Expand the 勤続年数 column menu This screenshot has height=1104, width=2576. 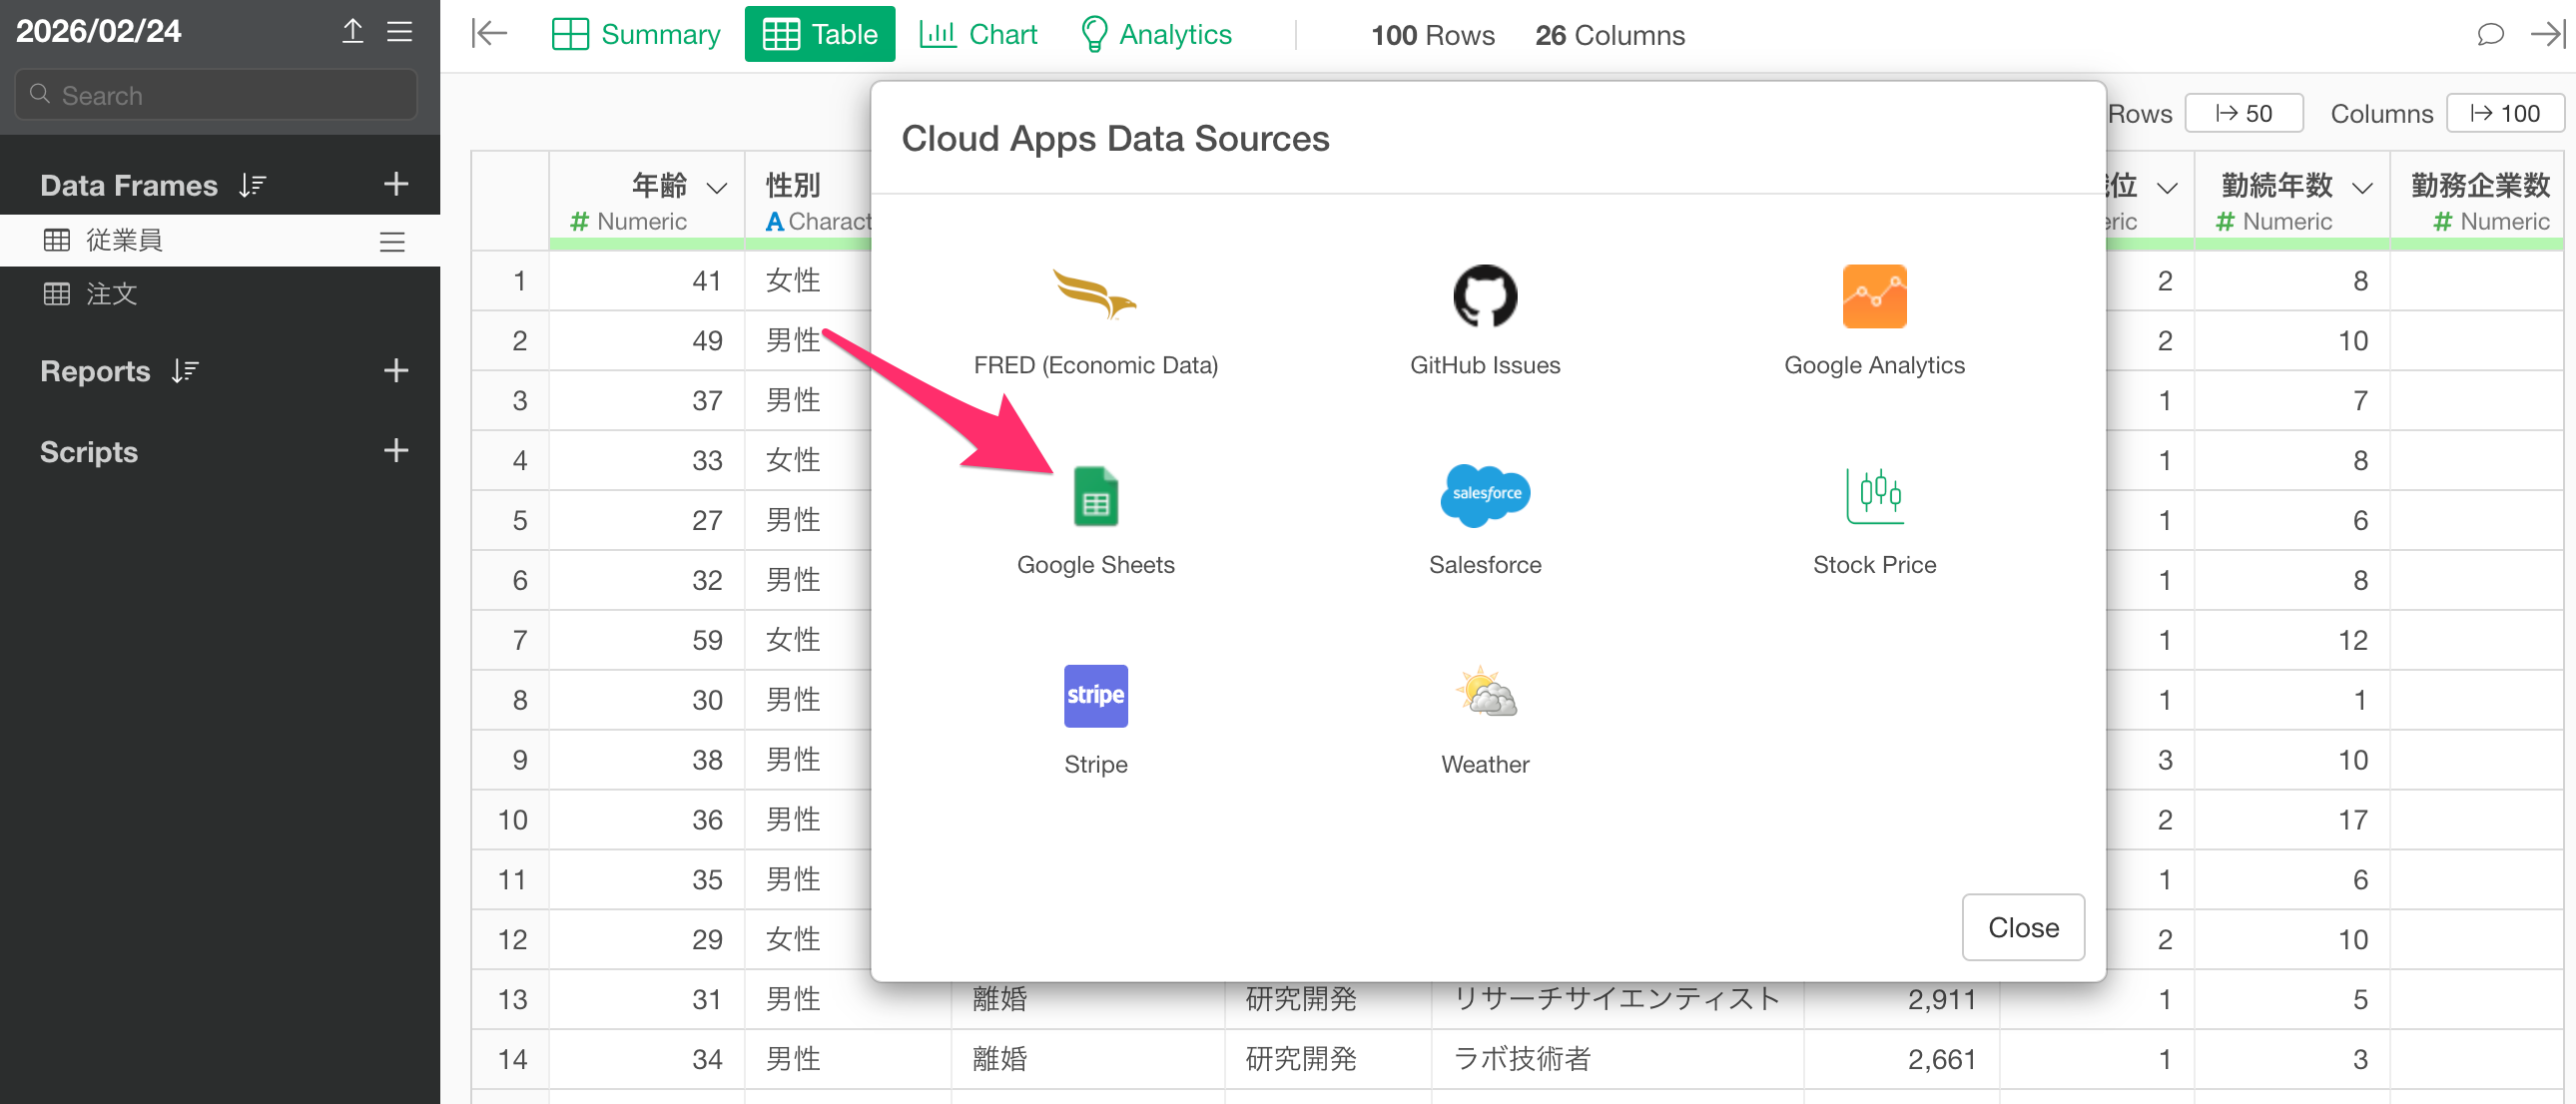tap(2362, 187)
